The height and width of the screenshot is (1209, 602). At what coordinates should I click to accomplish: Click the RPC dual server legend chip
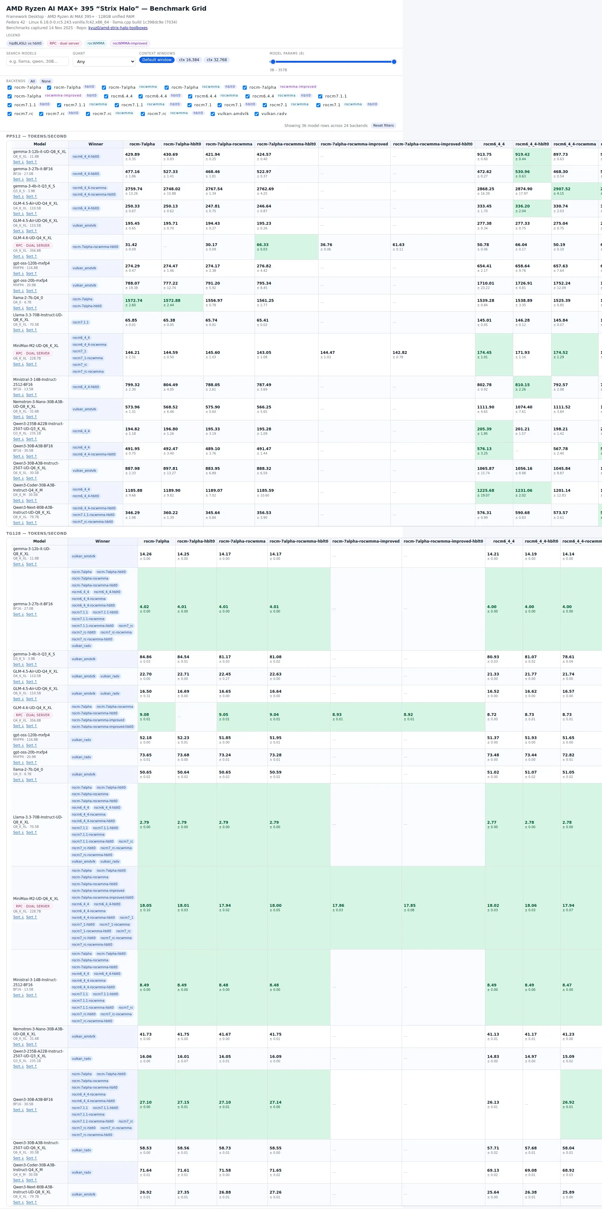[64, 43]
